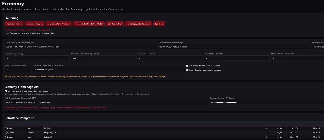
Task: Click the 39 -> 14 price cell
Action: coord(316,128)
